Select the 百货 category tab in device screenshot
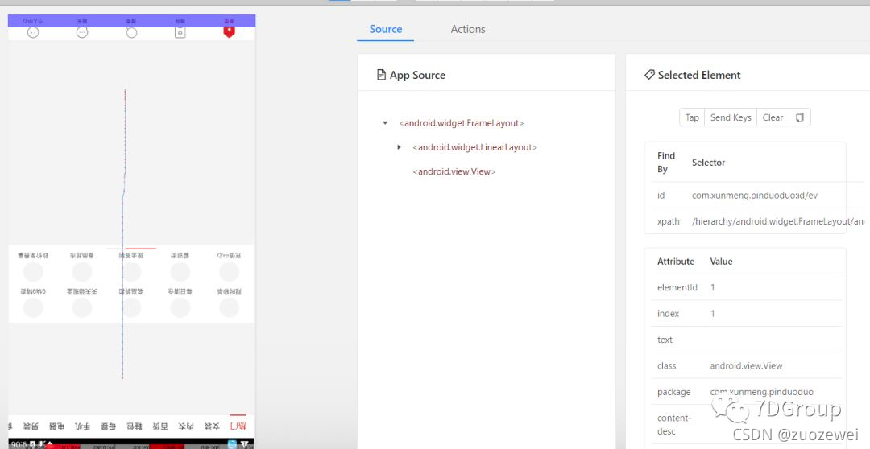 [160, 426]
